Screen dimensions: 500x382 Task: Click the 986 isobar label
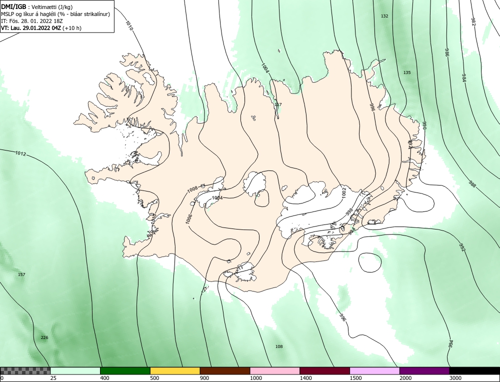[x=447, y=52]
